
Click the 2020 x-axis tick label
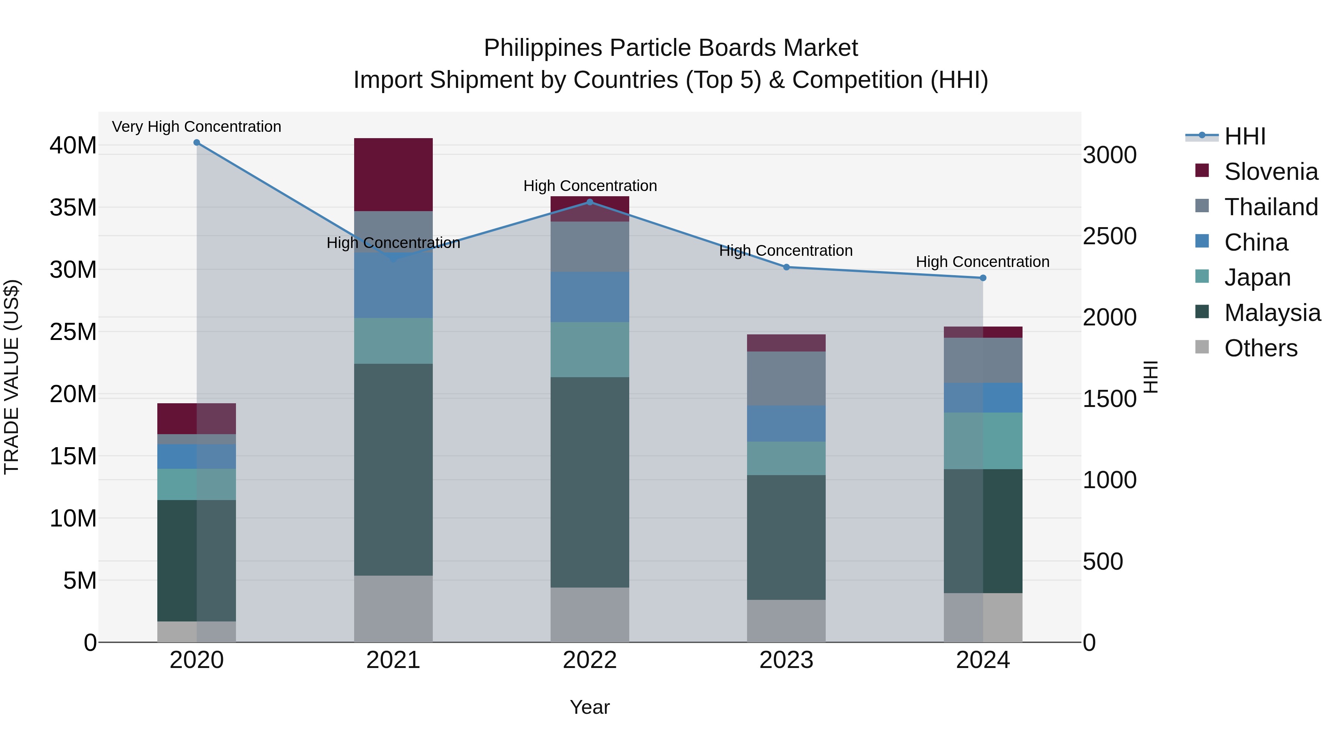tap(196, 660)
